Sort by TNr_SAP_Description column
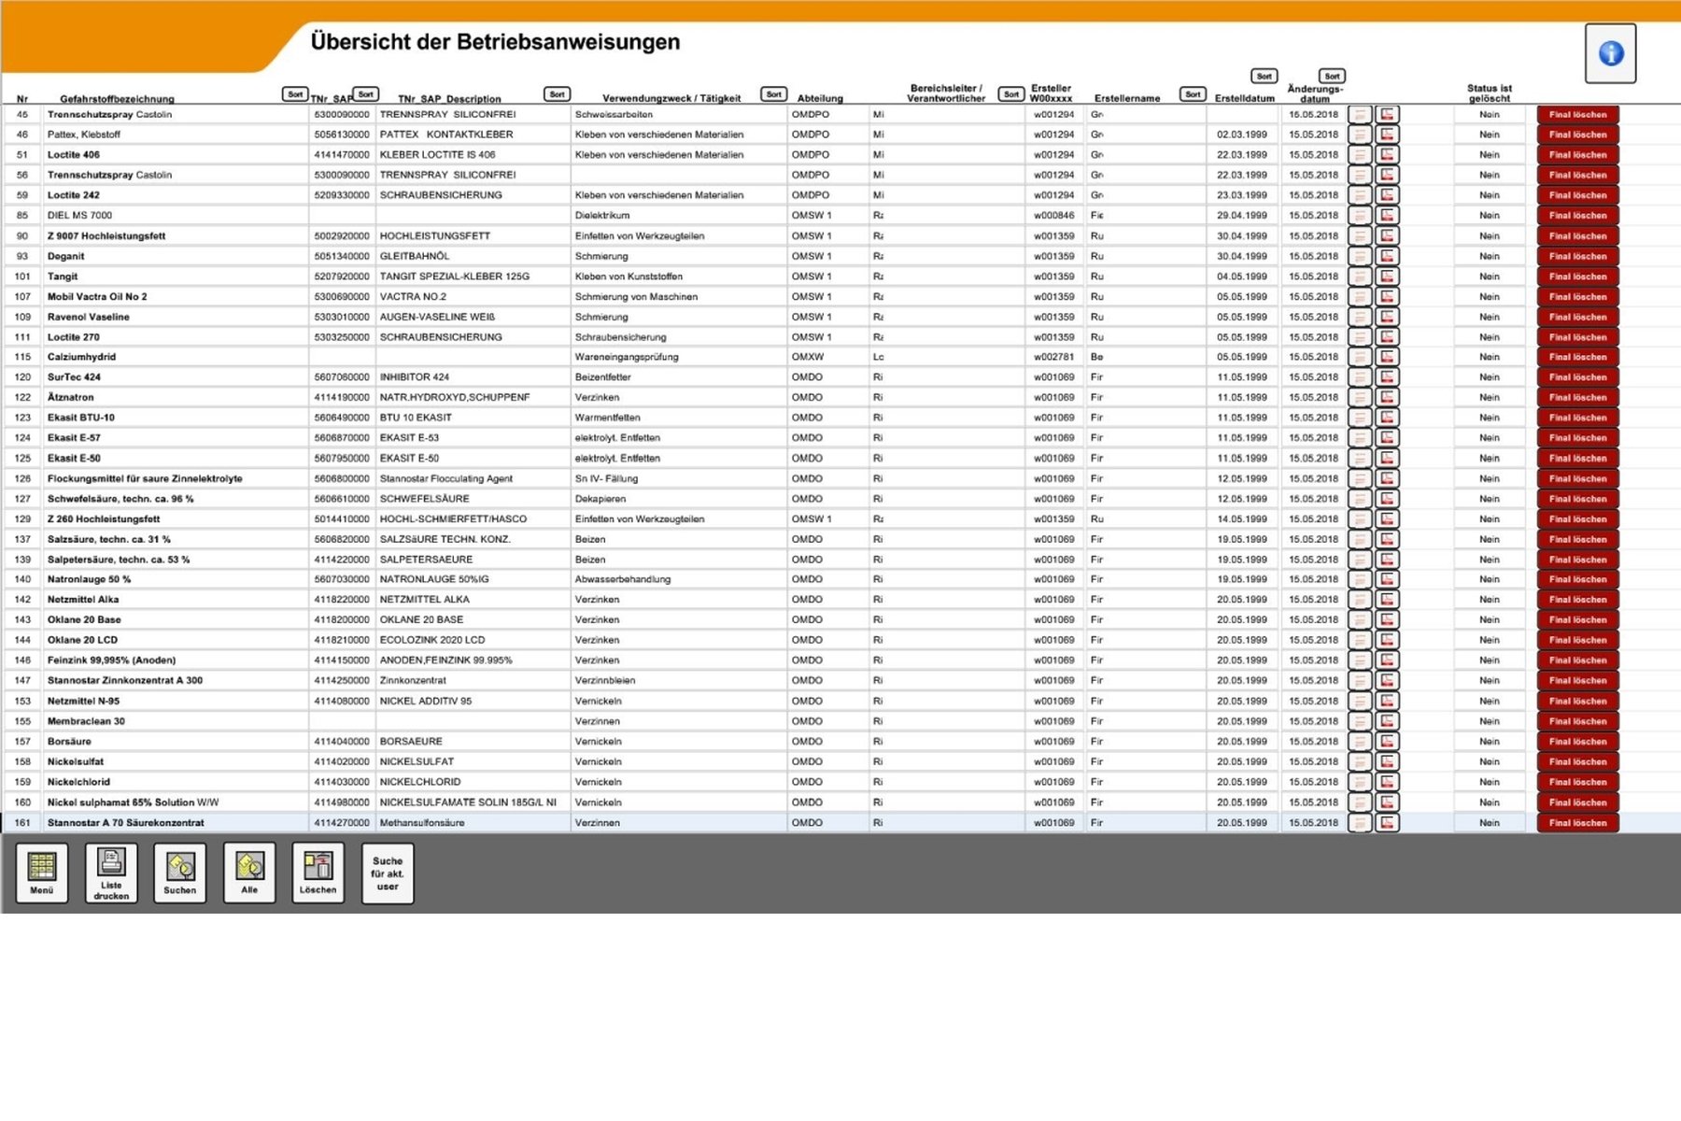Image resolution: width=1681 pixels, height=1121 pixels. pyautogui.click(x=558, y=94)
